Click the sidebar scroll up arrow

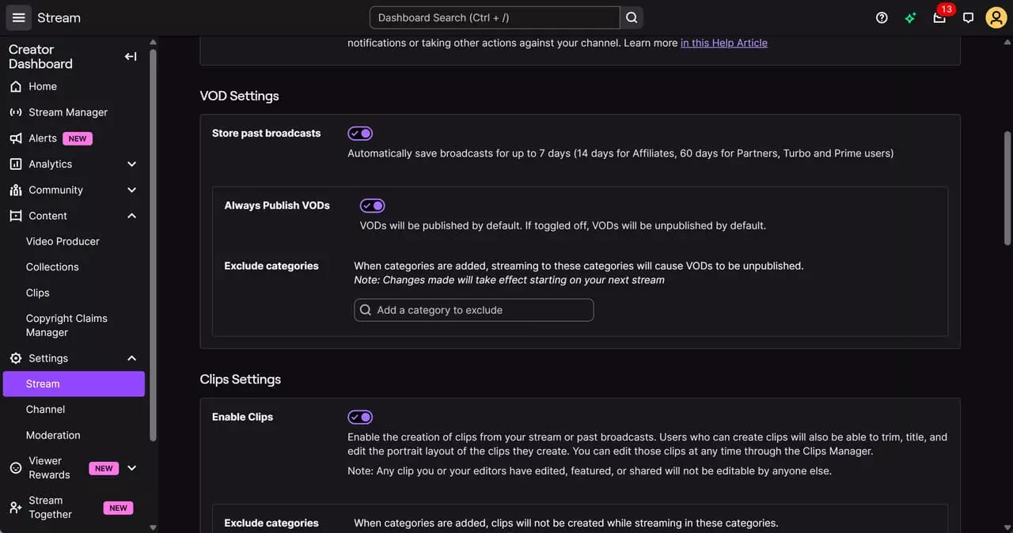pos(153,42)
